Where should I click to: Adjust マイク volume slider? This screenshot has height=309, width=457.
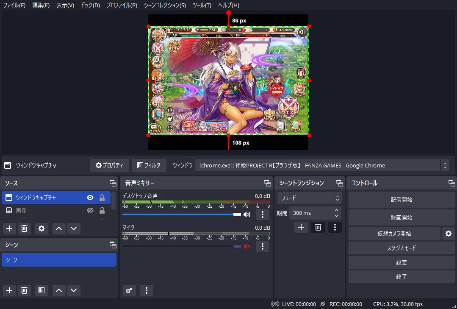[182, 246]
